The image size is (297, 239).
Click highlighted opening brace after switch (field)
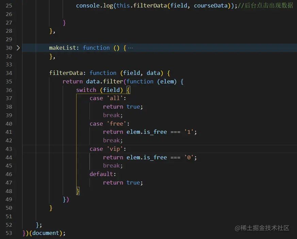click(128, 90)
